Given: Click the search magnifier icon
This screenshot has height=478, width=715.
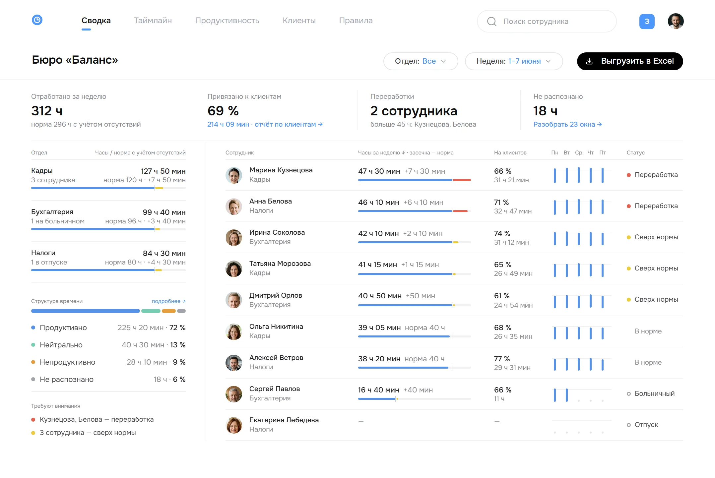Looking at the screenshot, I should point(491,22).
